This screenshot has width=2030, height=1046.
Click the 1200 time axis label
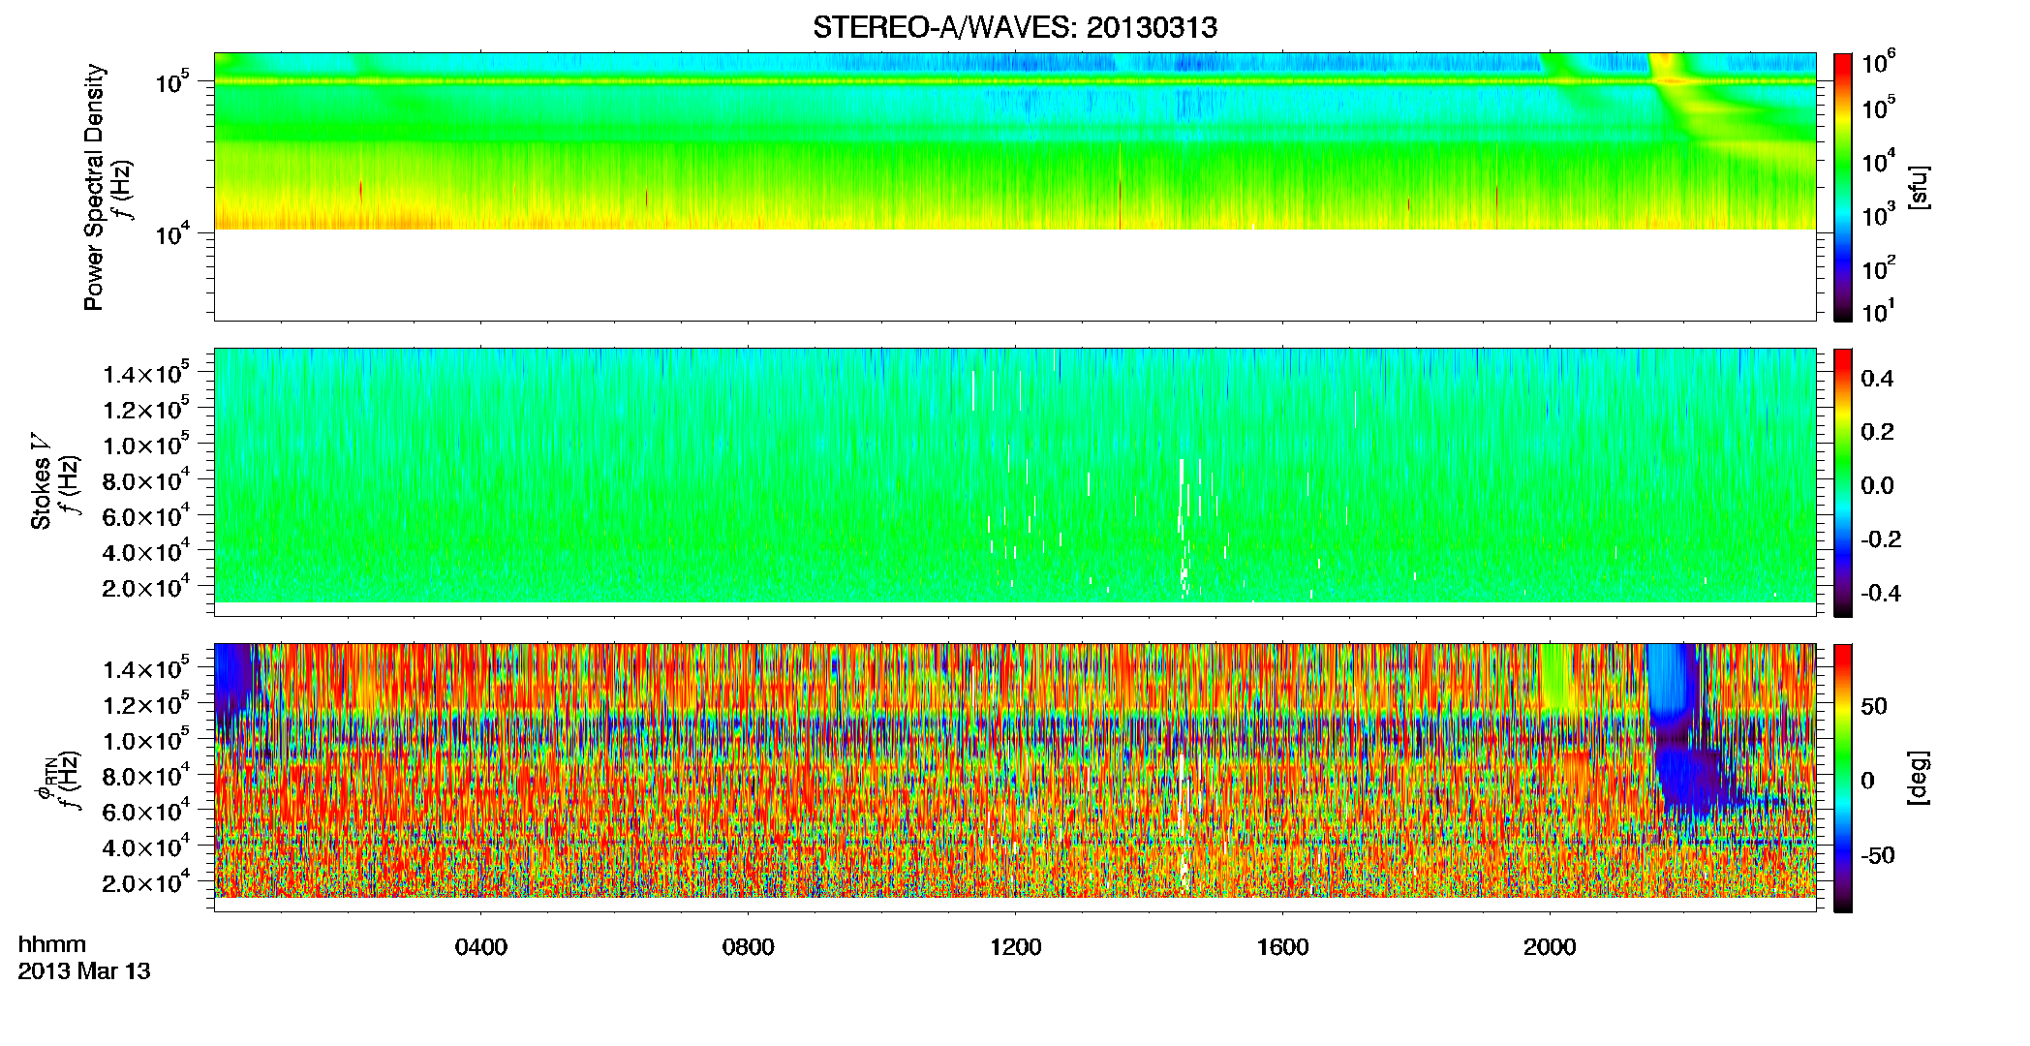(x=1016, y=947)
